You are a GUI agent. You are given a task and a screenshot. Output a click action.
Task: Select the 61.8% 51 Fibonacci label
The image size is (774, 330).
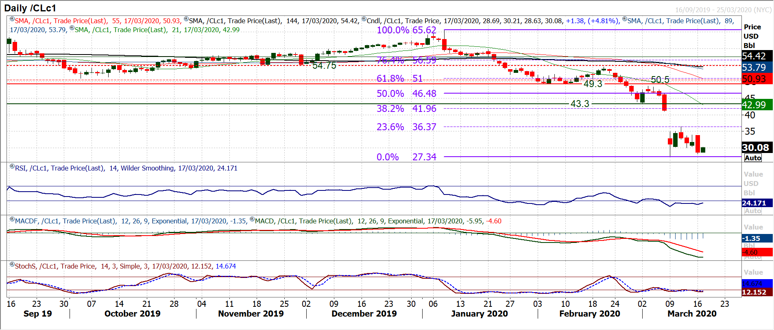[400, 78]
